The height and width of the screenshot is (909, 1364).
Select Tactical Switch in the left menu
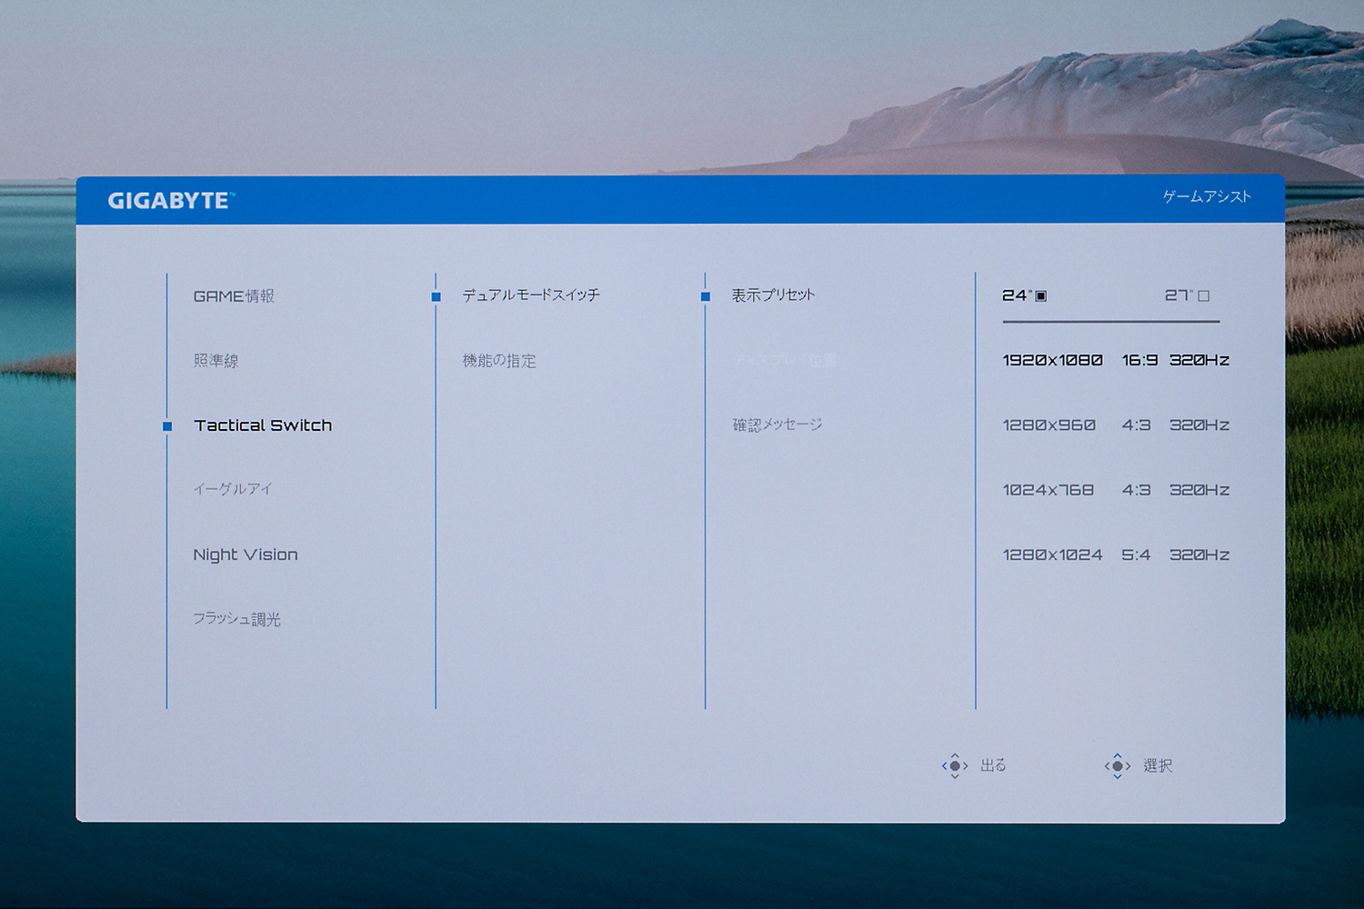(263, 425)
